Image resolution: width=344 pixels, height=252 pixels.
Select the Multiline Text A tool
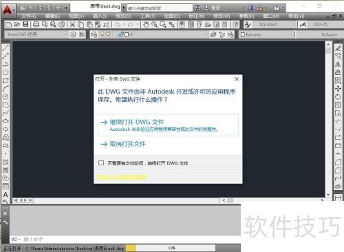6,194
